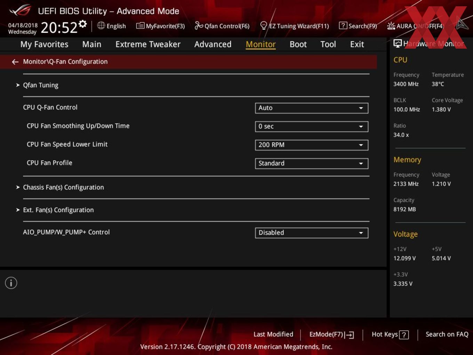The image size is (473, 355).
Task: Switch to the Main tab
Action: (x=92, y=44)
